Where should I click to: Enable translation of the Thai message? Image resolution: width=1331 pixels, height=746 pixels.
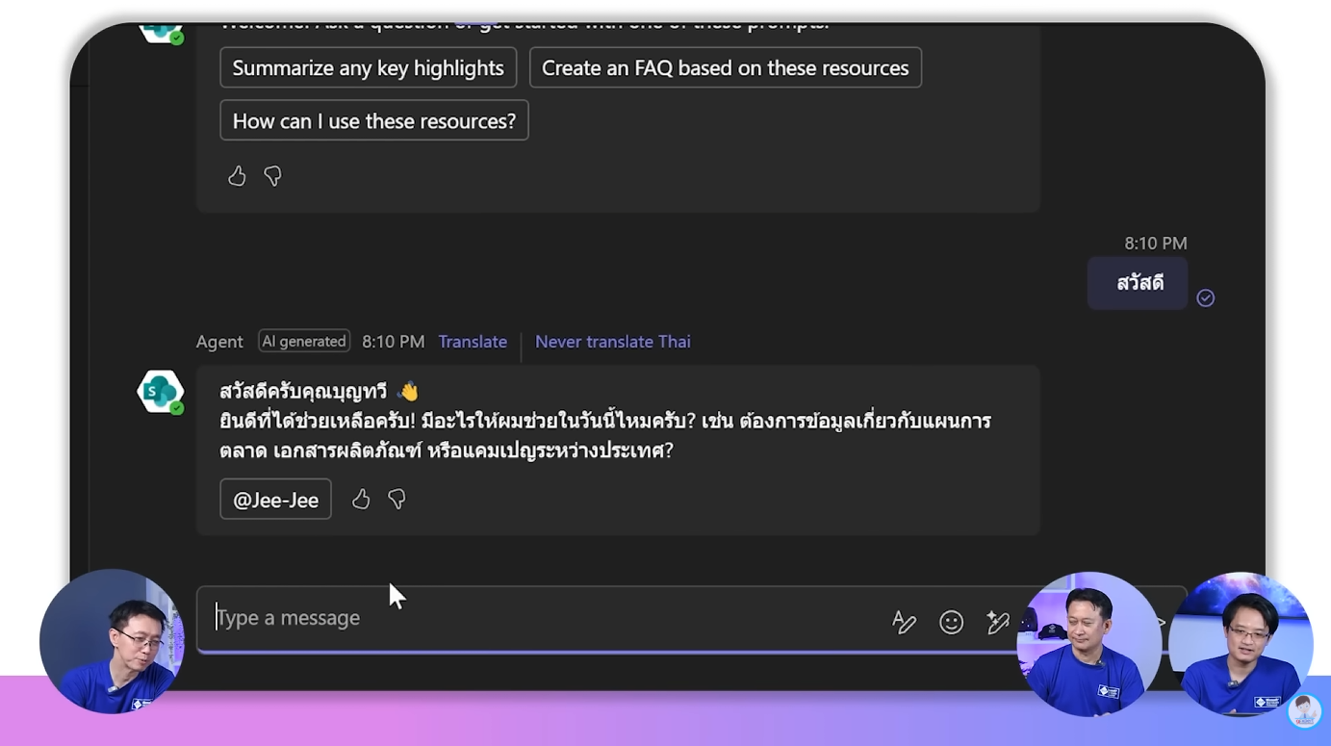[473, 341]
